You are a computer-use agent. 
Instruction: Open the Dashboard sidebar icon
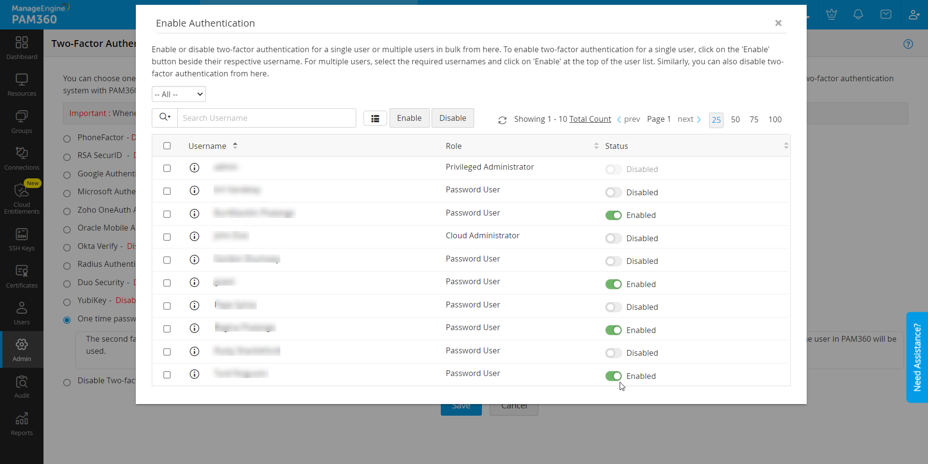tap(22, 48)
